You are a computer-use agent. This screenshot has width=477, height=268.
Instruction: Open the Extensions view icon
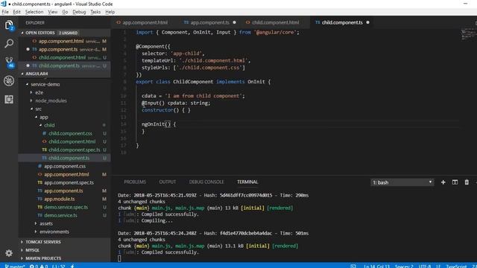[x=9, y=99]
